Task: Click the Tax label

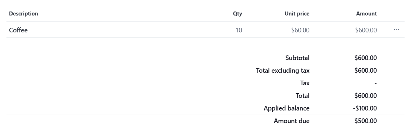Action: click(x=305, y=83)
